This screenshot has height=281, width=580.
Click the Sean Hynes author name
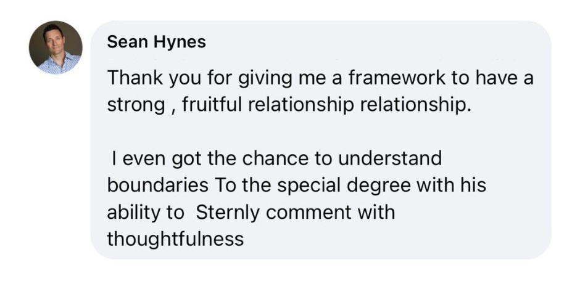click(x=157, y=43)
